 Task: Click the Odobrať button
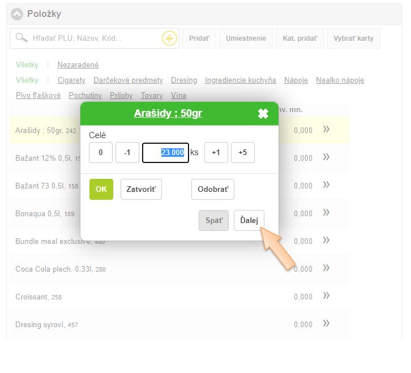[212, 190]
